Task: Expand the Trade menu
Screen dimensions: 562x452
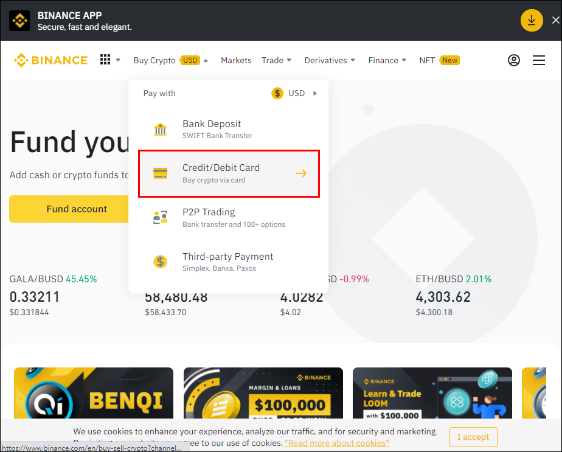Action: pos(276,60)
